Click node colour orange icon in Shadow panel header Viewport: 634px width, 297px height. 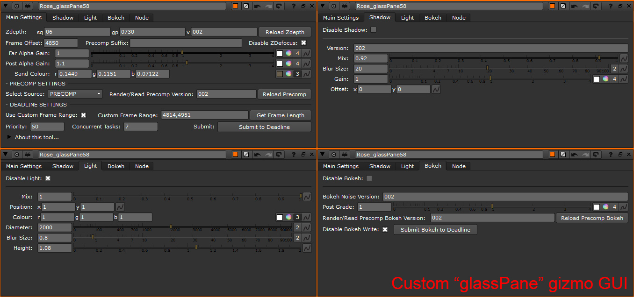(553, 6)
